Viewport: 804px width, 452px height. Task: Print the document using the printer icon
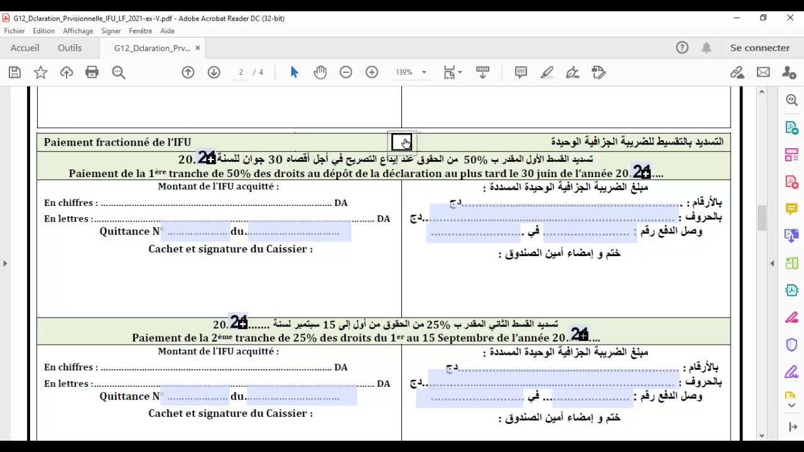92,72
